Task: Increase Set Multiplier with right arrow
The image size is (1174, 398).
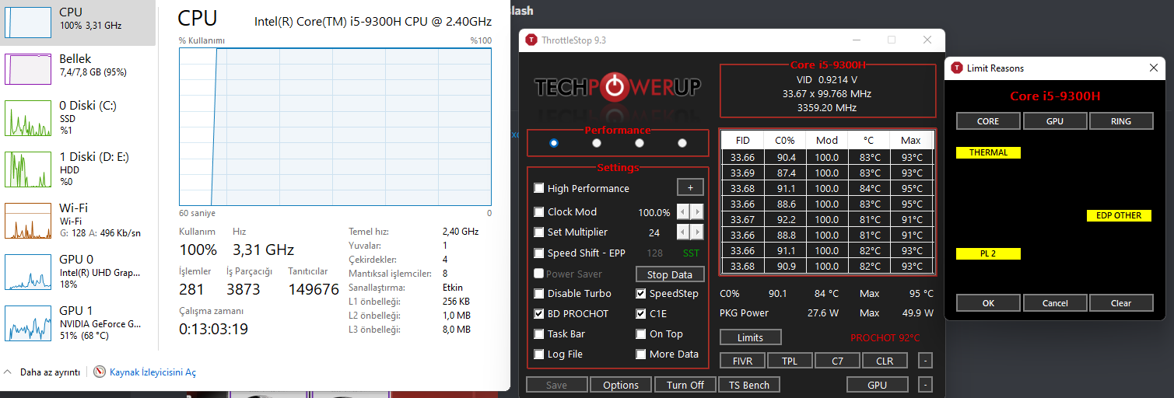Action: [x=697, y=232]
